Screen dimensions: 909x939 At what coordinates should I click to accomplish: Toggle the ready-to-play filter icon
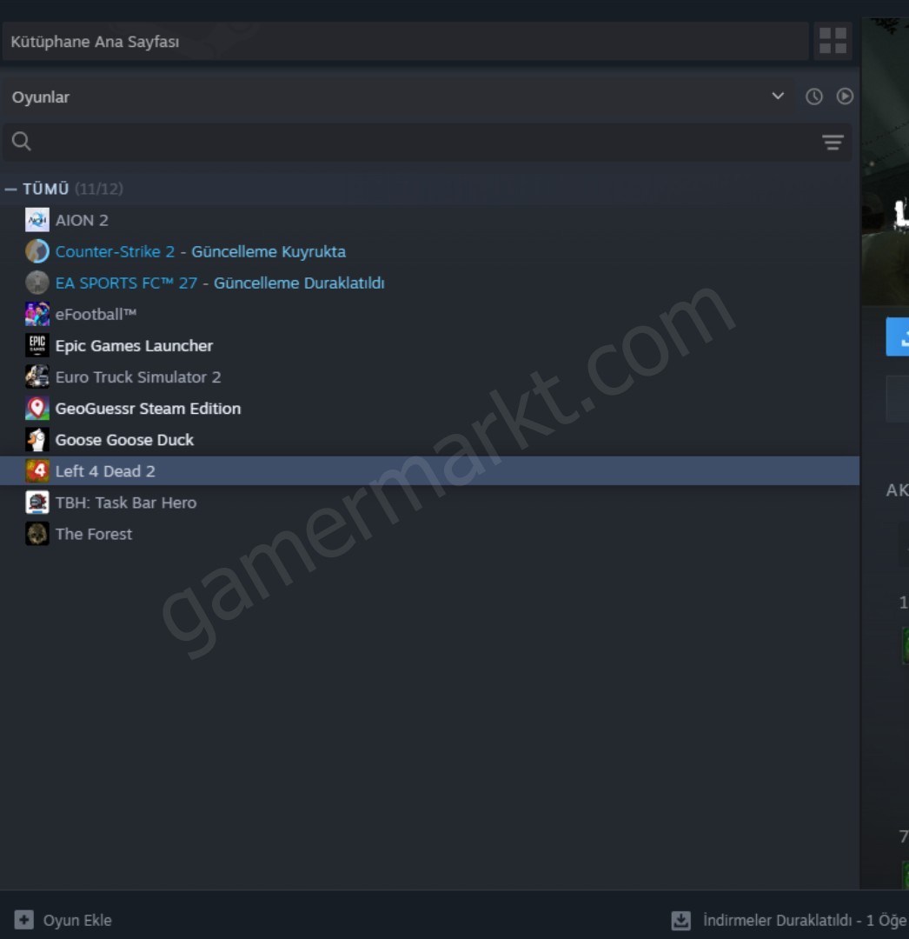[x=845, y=97]
